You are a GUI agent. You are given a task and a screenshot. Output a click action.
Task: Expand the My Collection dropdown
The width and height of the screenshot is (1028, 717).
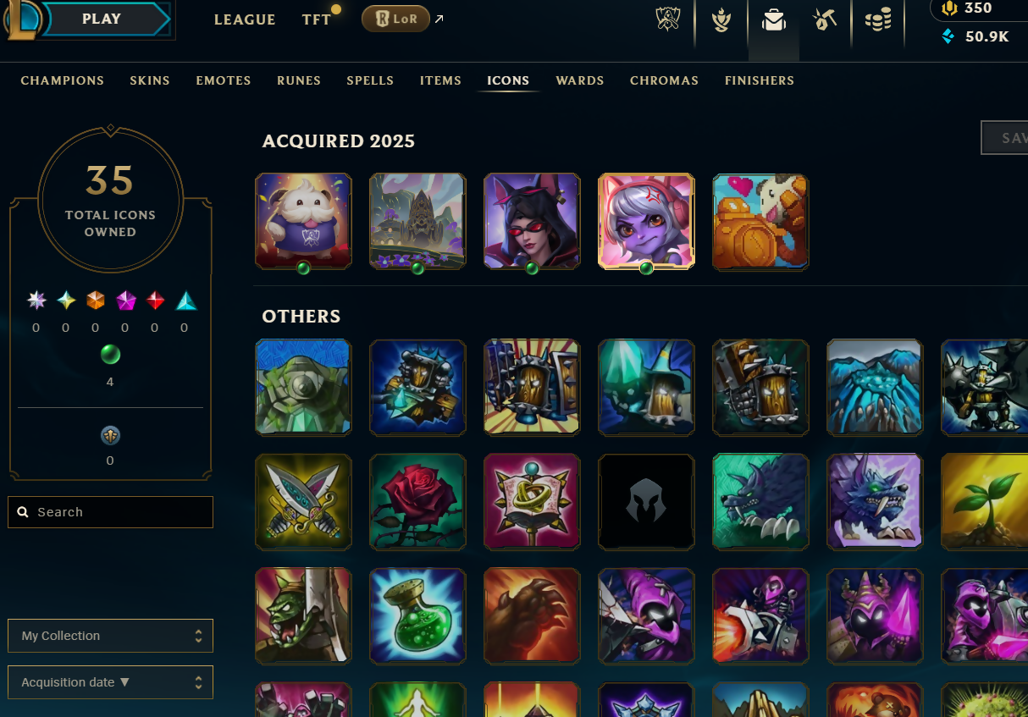(x=110, y=636)
